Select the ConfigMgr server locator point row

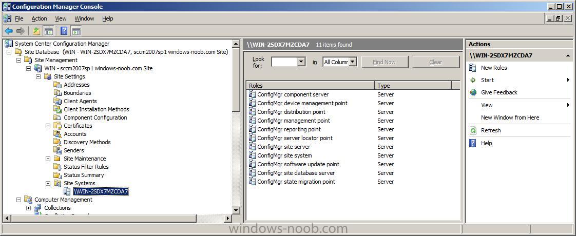pos(353,138)
